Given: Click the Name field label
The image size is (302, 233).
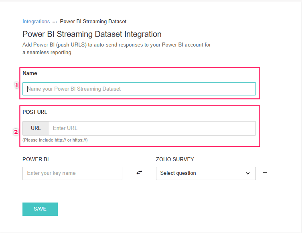Looking at the screenshot, I should pyautogui.click(x=30, y=73).
